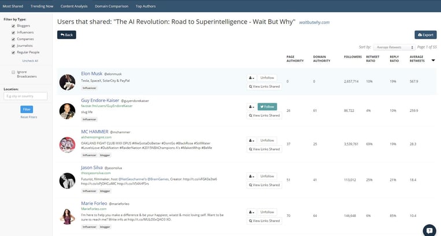Apply filters with the Filter button
441x236 pixels.
coord(27,109)
